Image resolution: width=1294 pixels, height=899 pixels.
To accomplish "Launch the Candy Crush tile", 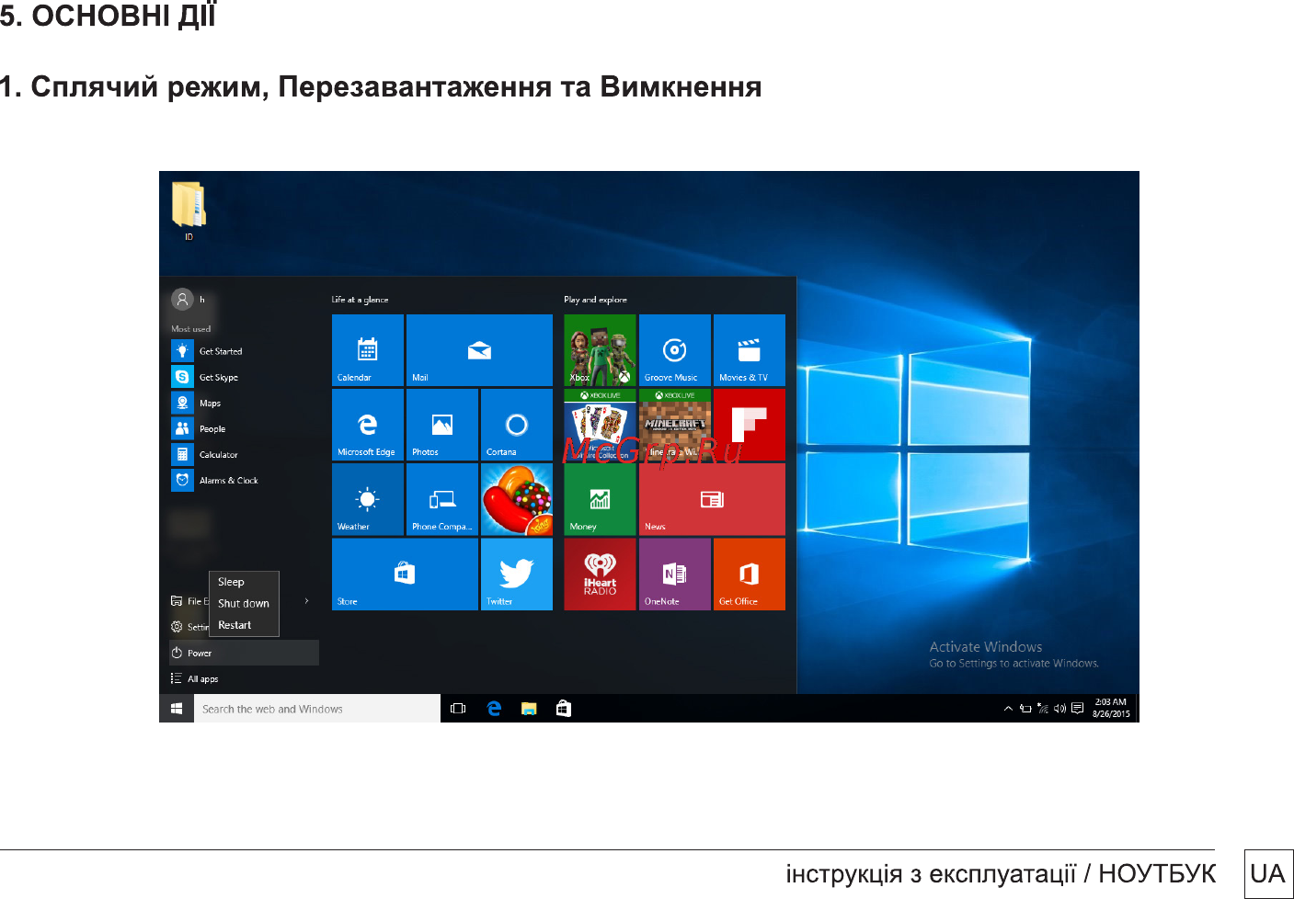I will click(x=517, y=499).
